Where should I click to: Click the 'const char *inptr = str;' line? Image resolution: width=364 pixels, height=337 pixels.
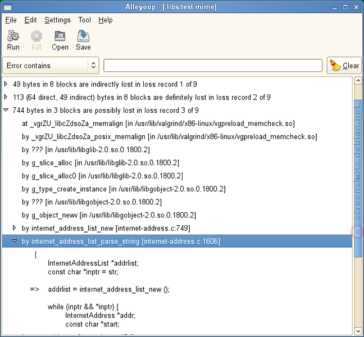click(x=83, y=272)
